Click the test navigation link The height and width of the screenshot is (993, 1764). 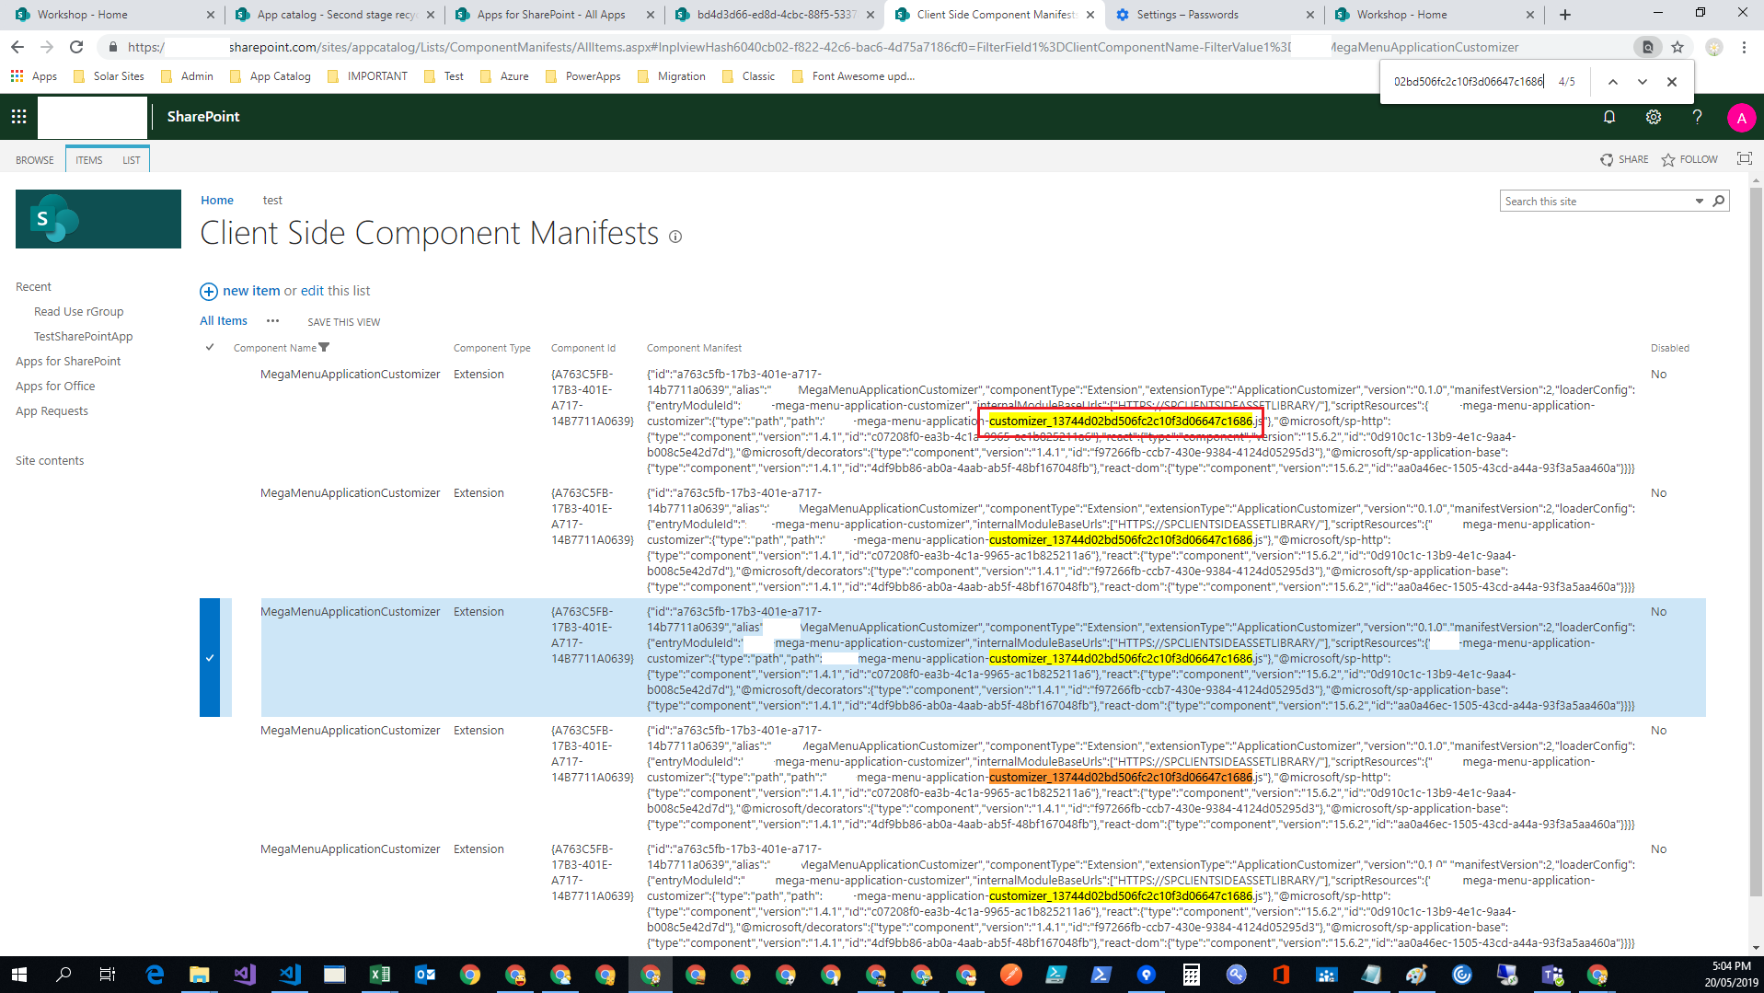point(272,200)
